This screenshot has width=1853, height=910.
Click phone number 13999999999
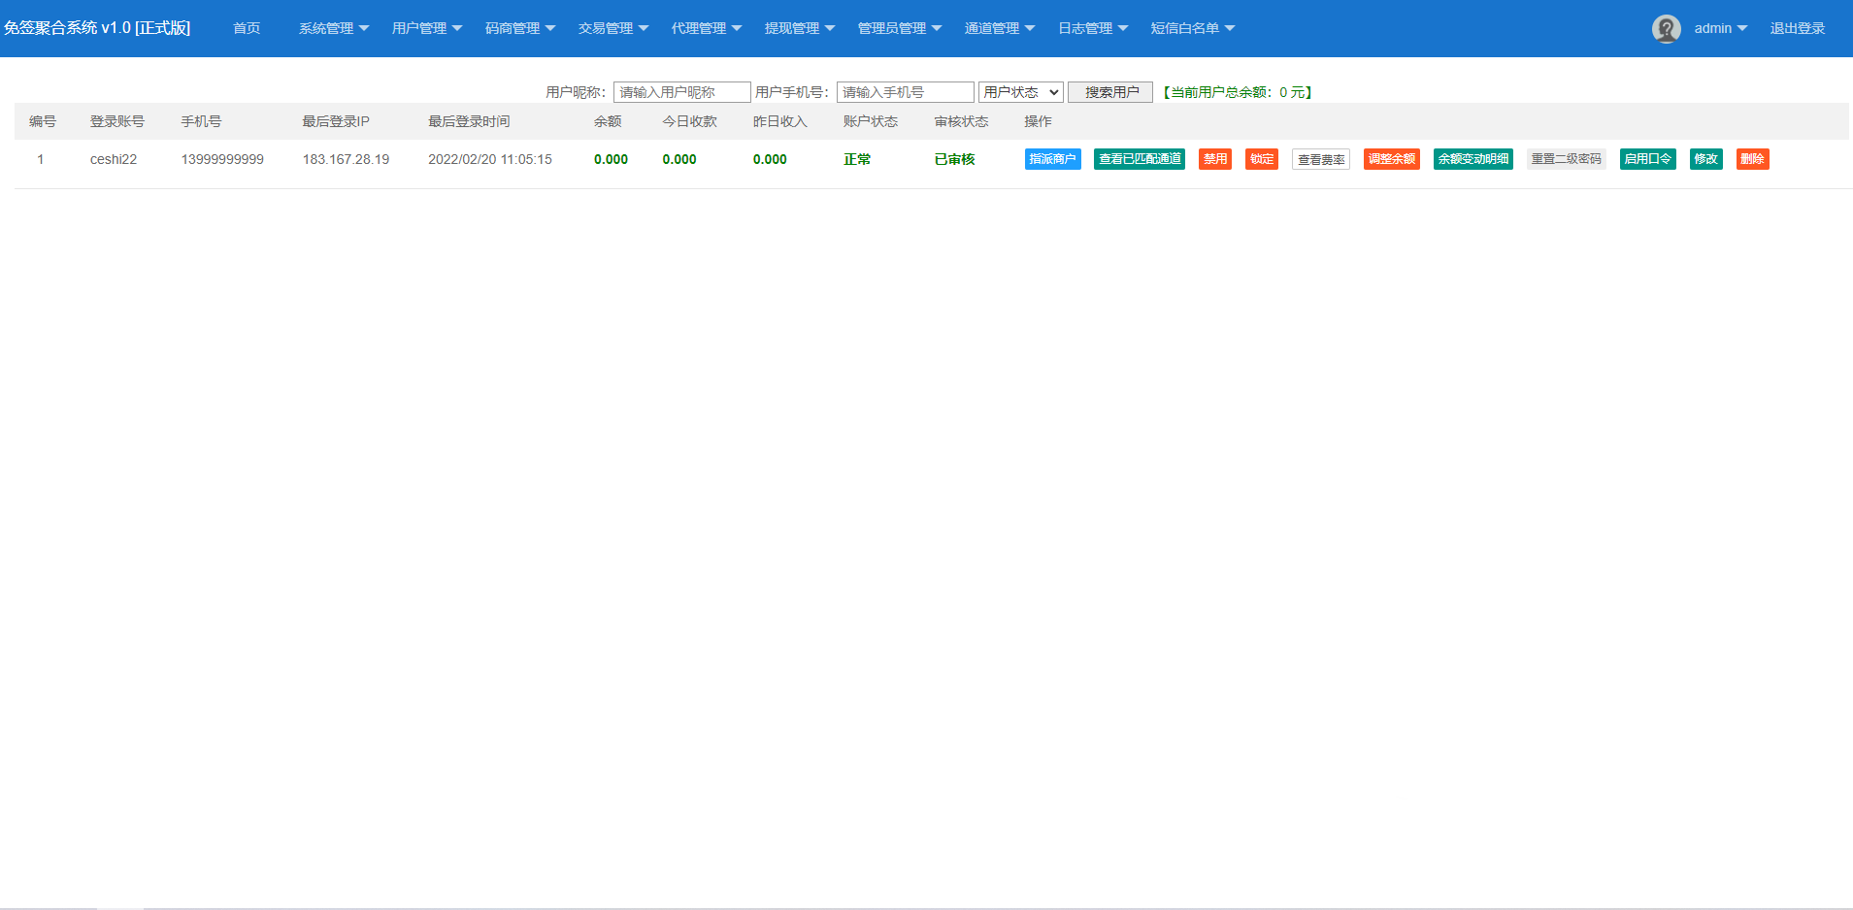pyautogui.click(x=222, y=159)
